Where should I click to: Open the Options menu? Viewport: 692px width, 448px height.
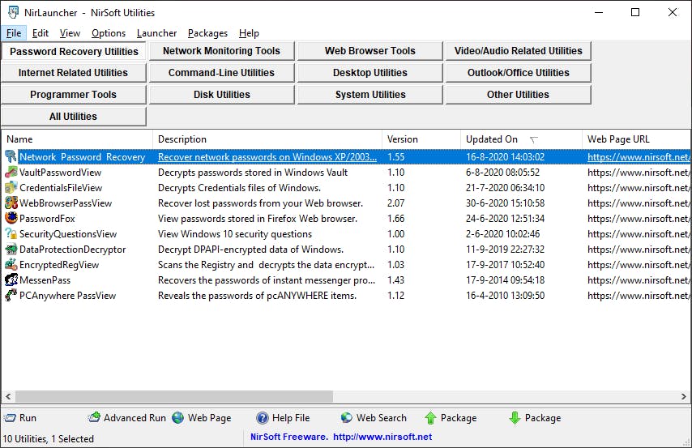pos(109,33)
